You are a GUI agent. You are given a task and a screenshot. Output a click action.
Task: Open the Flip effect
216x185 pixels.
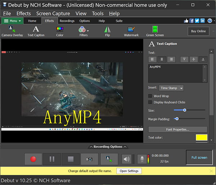107,31
